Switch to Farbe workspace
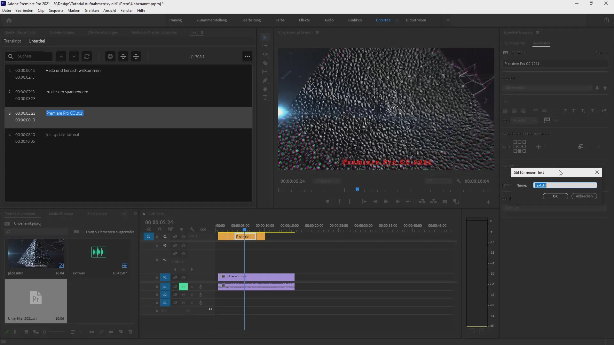The image size is (614, 345). pyautogui.click(x=280, y=20)
